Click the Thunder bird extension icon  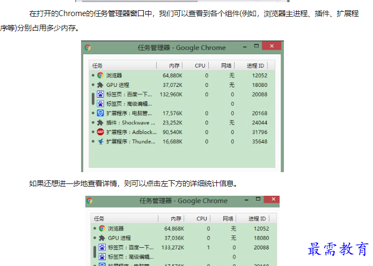pos(100,142)
